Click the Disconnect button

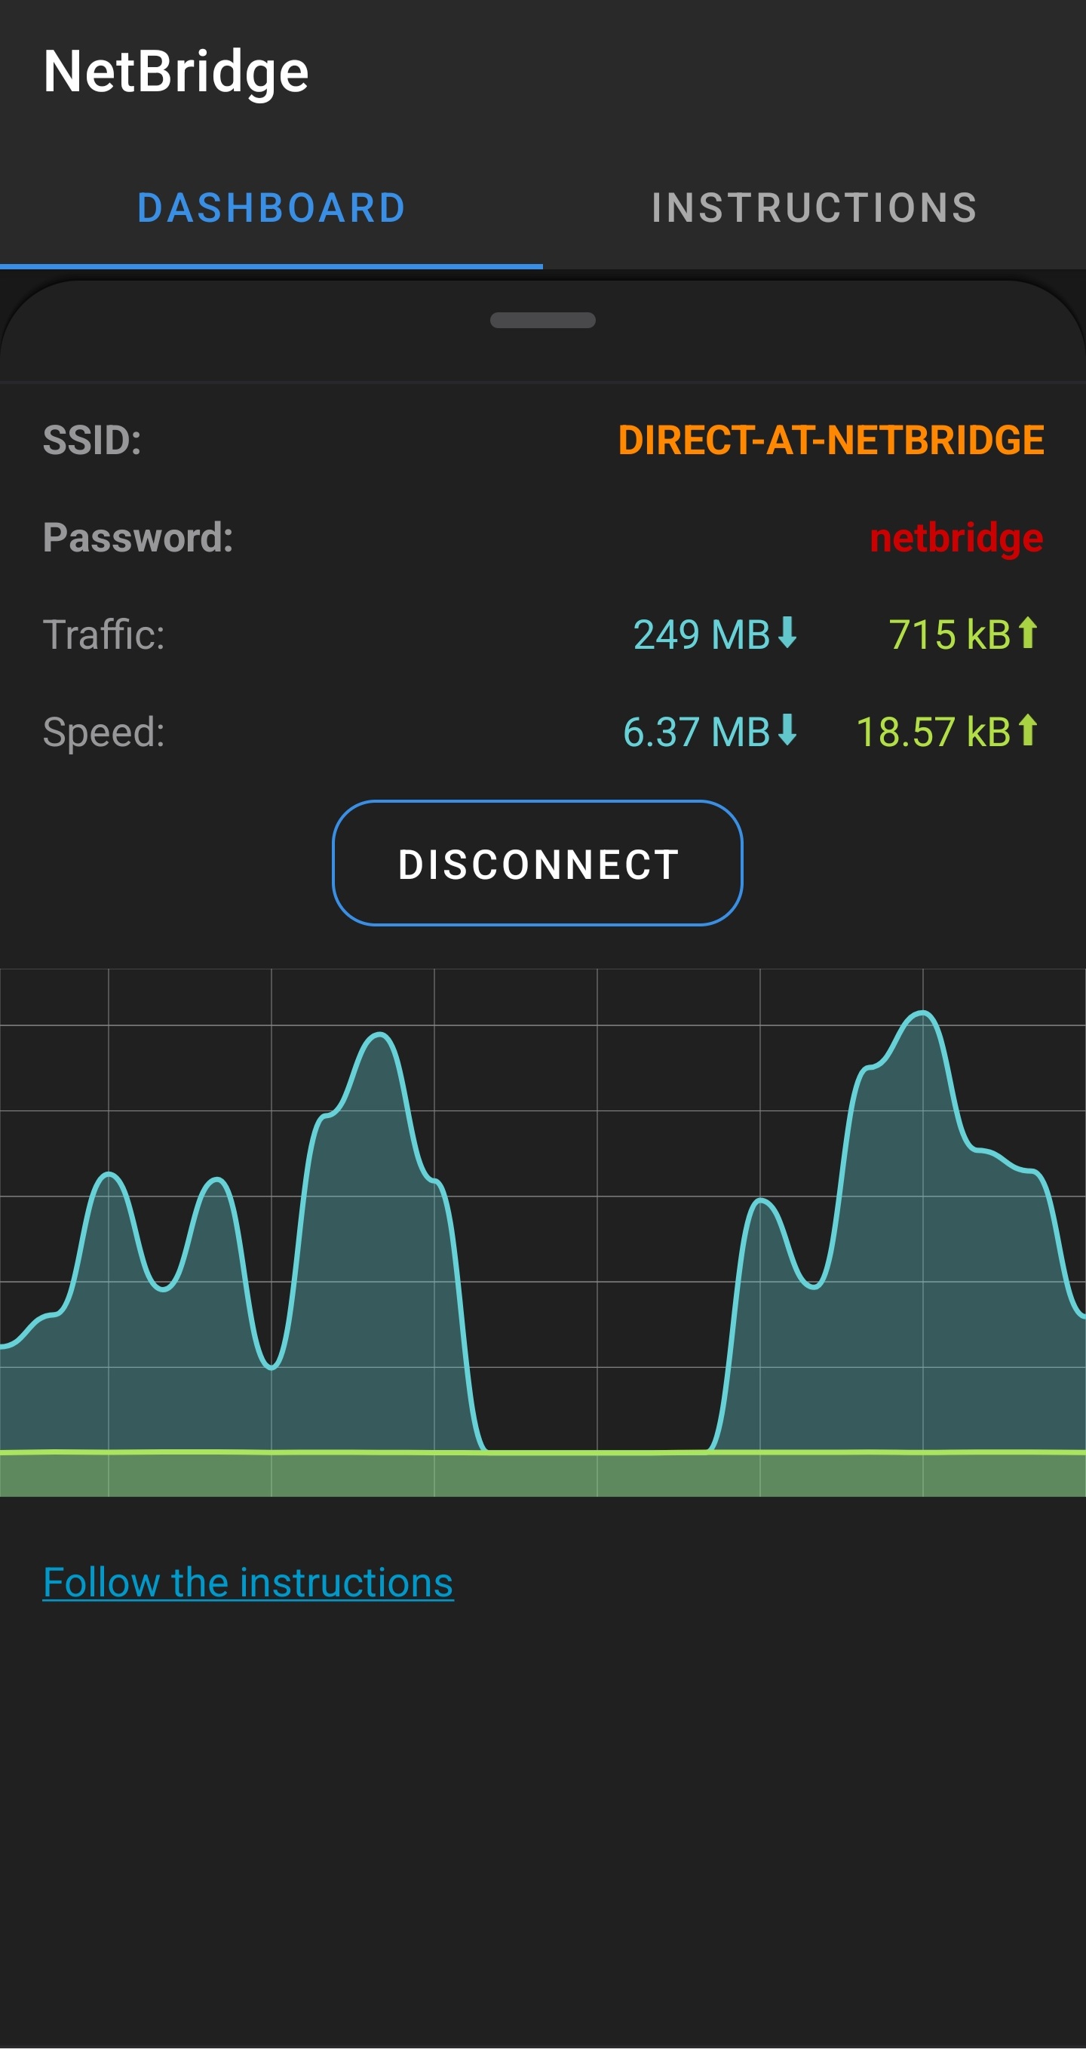(x=538, y=863)
